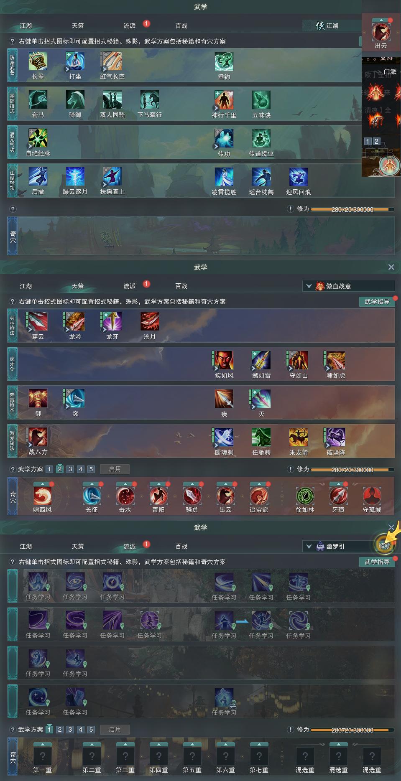Click the 长拳 skill icon
The width and height of the screenshot is (401, 781).
[38, 61]
